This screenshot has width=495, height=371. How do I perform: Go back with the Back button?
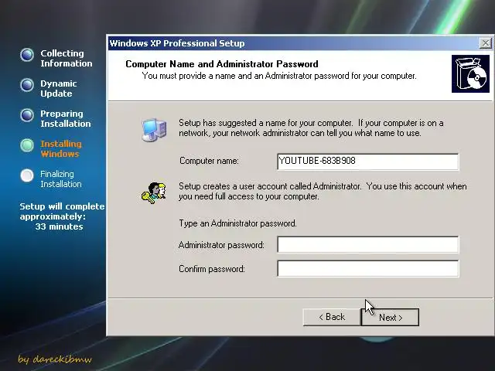[332, 317]
